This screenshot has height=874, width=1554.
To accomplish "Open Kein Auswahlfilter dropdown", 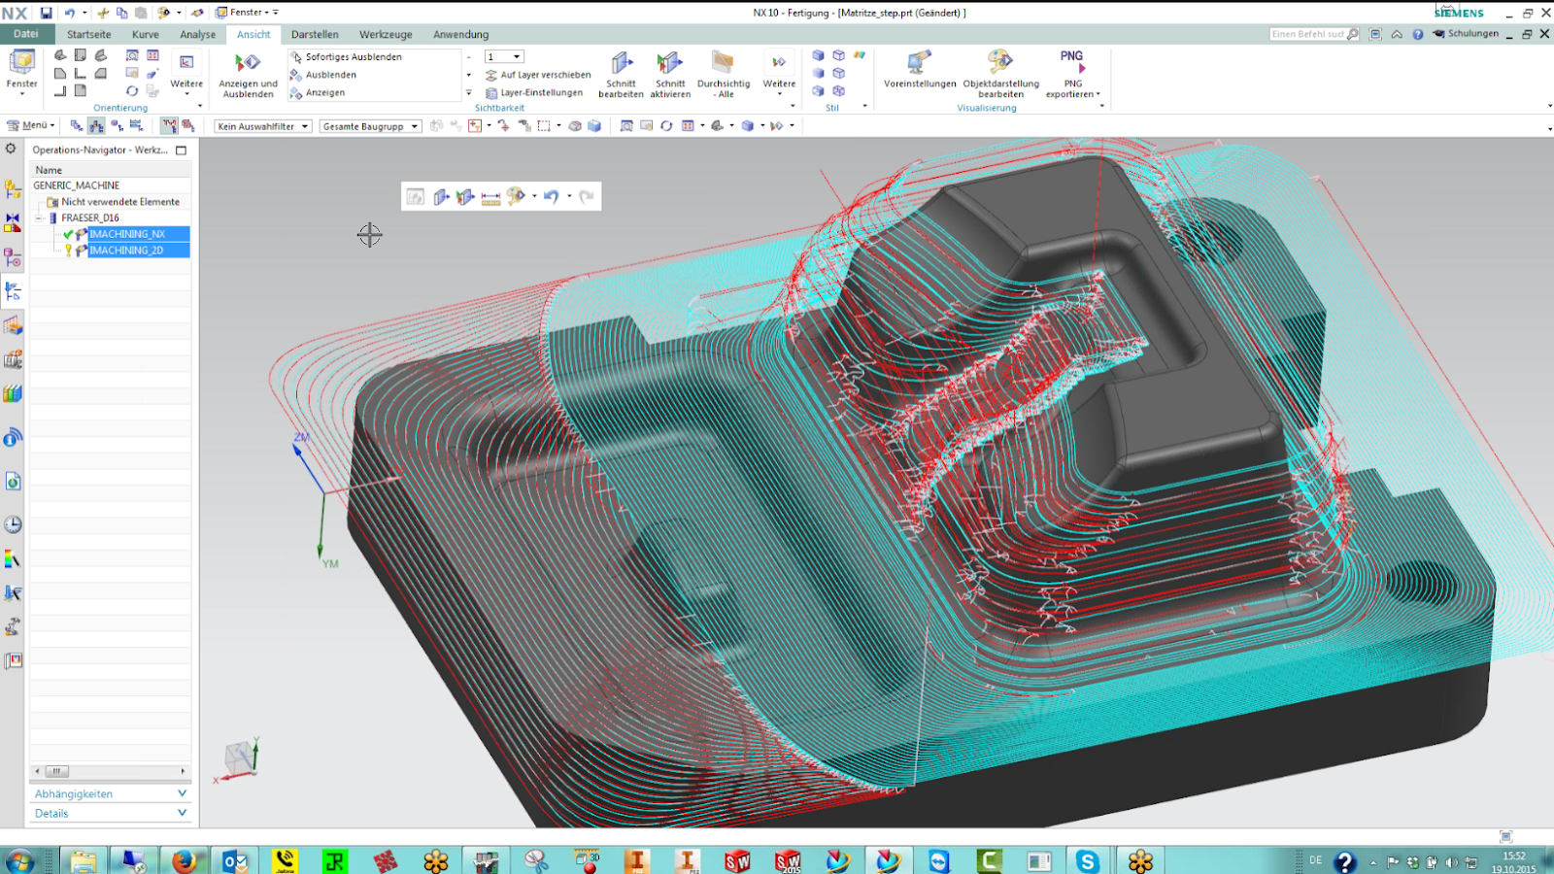I will coord(262,126).
